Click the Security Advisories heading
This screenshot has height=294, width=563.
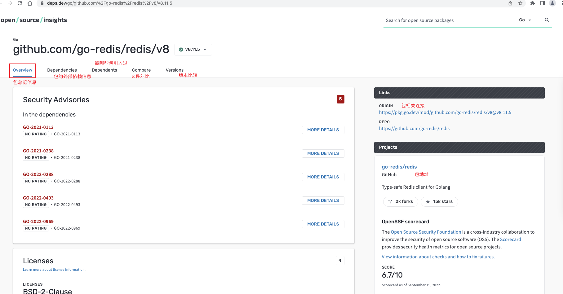[56, 100]
